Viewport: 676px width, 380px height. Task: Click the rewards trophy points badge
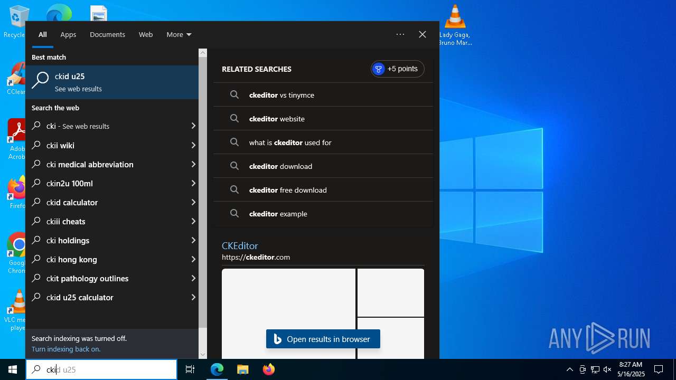[x=398, y=69]
